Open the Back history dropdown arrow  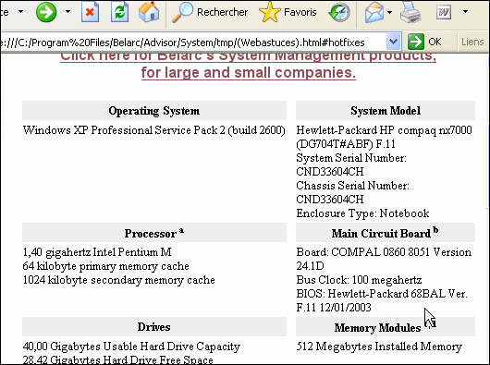pos(20,12)
